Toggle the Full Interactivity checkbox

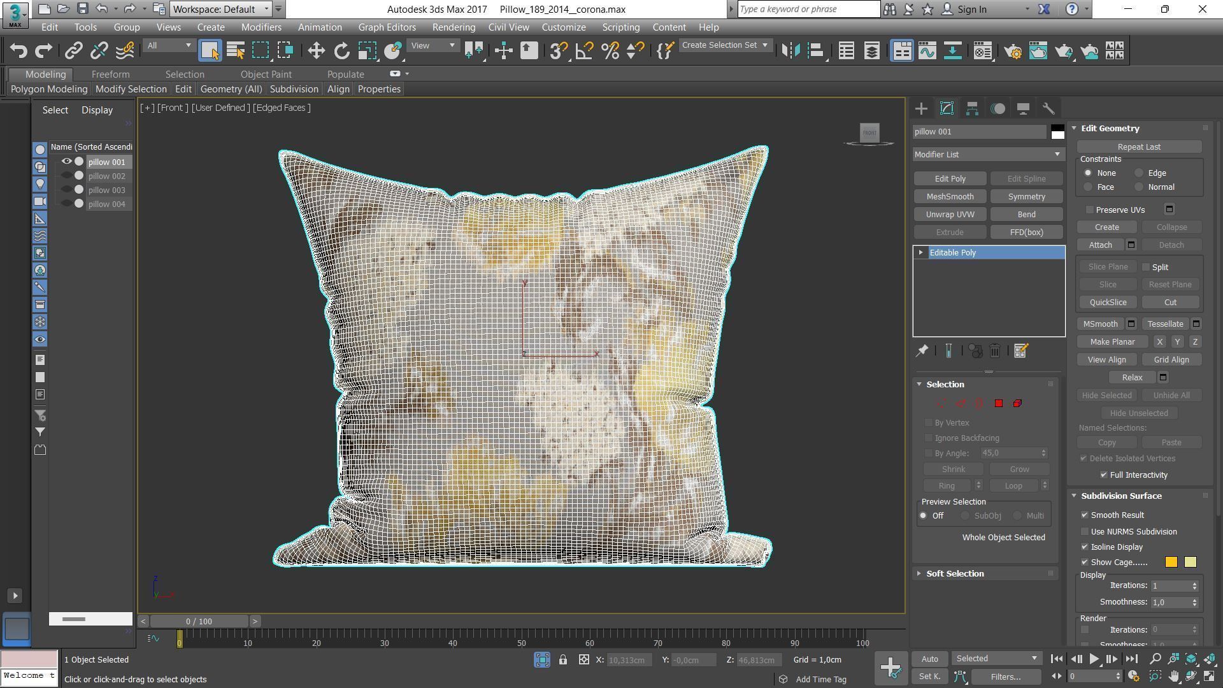1104,475
